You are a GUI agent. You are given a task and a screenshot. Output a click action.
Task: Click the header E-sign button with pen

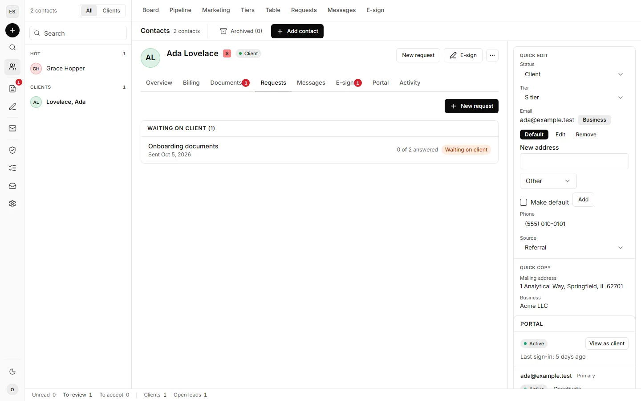coord(463,55)
